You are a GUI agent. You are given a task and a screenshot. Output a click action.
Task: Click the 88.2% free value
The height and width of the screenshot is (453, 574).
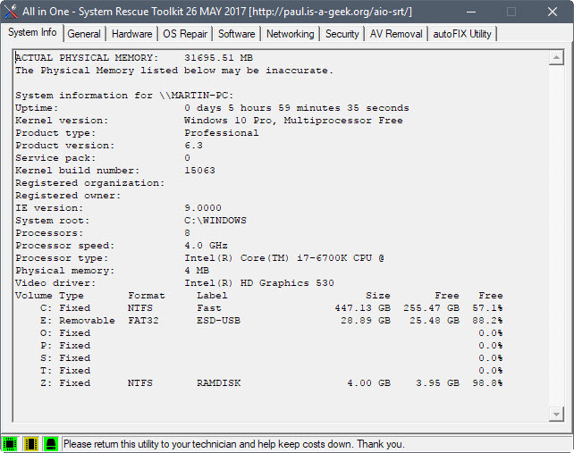pyautogui.click(x=487, y=321)
